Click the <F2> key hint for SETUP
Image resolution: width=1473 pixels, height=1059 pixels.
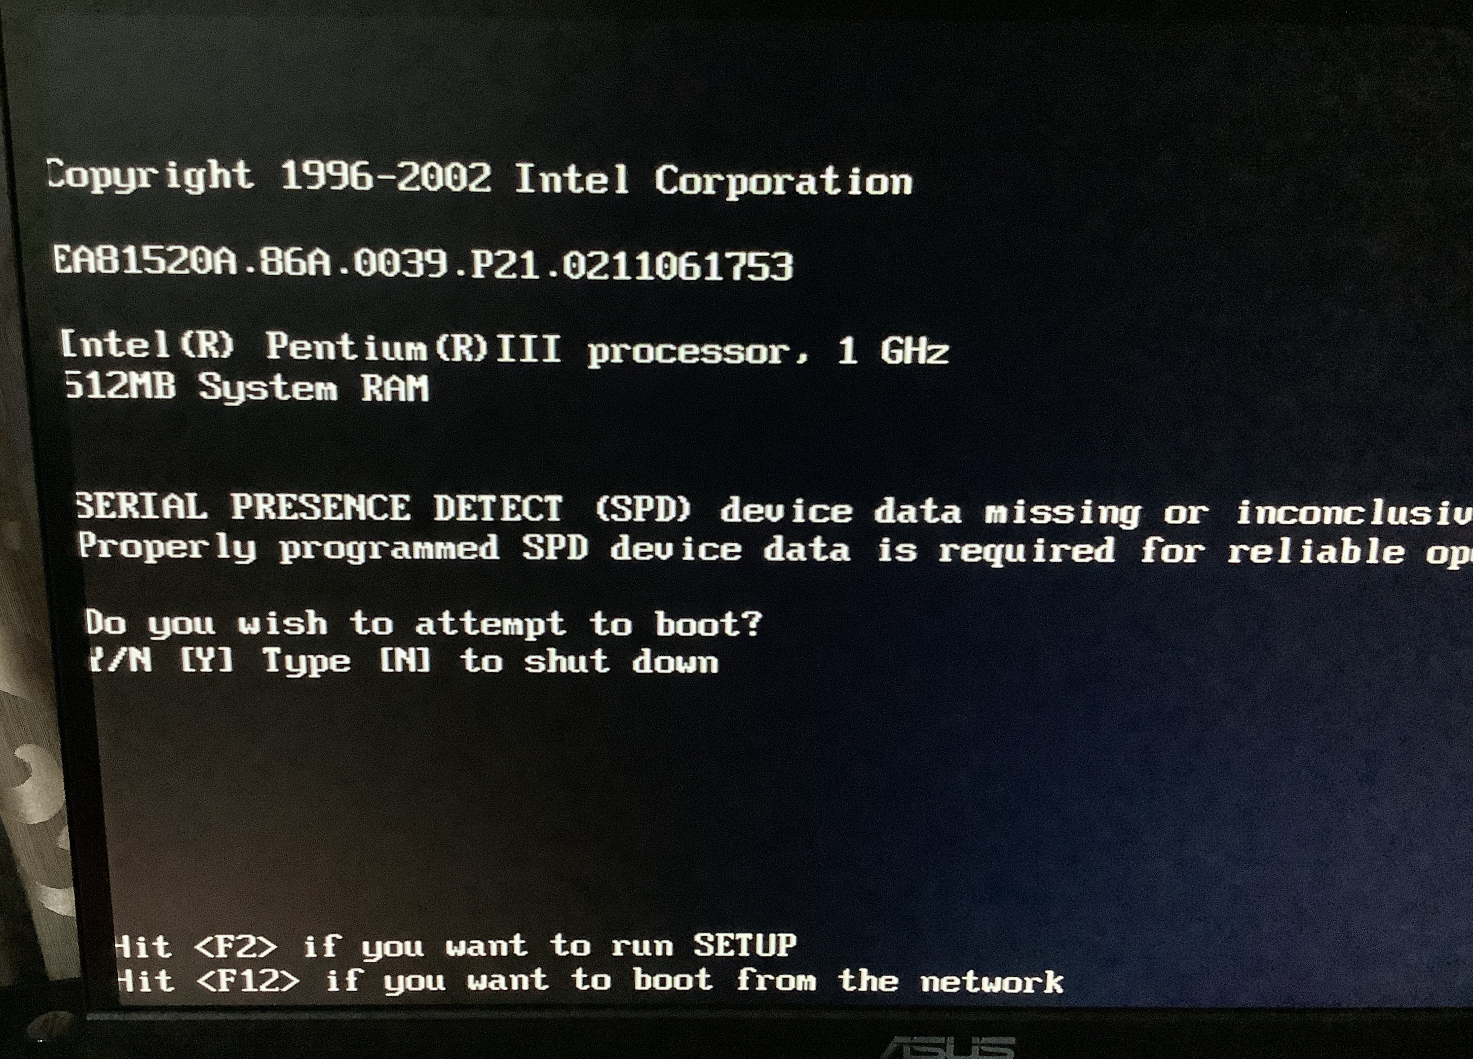[235, 946]
